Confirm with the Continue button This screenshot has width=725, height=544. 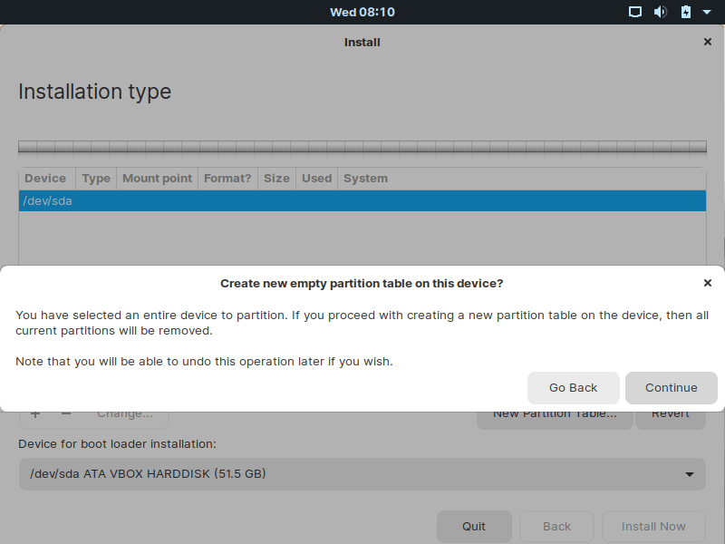click(x=671, y=388)
